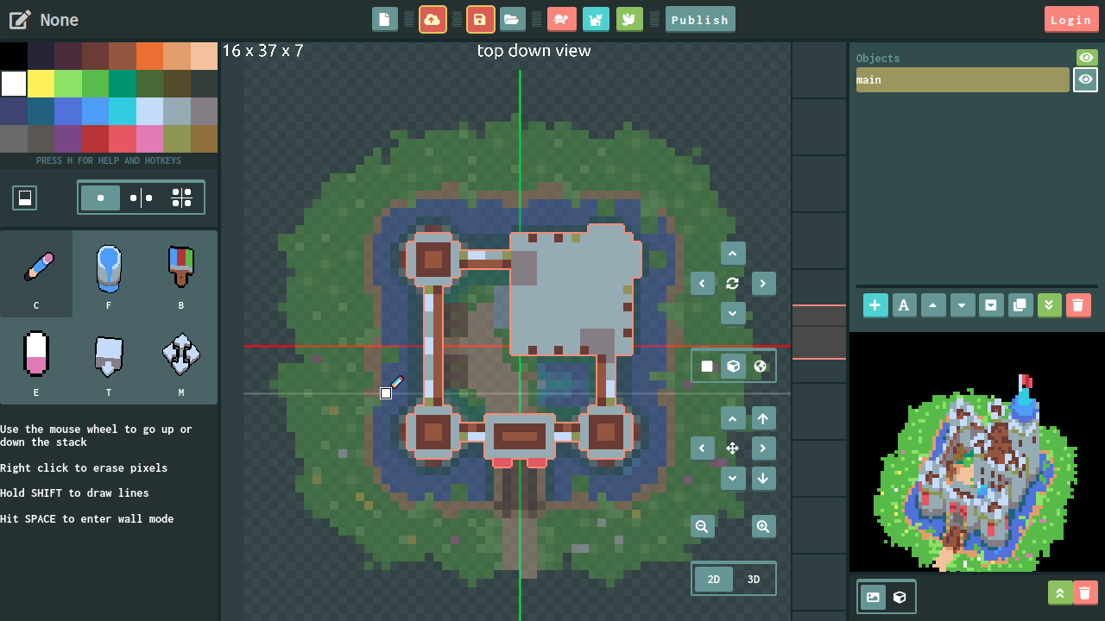Pick the eraser tool labeled E
The width and height of the screenshot is (1105, 621).
pos(36,354)
